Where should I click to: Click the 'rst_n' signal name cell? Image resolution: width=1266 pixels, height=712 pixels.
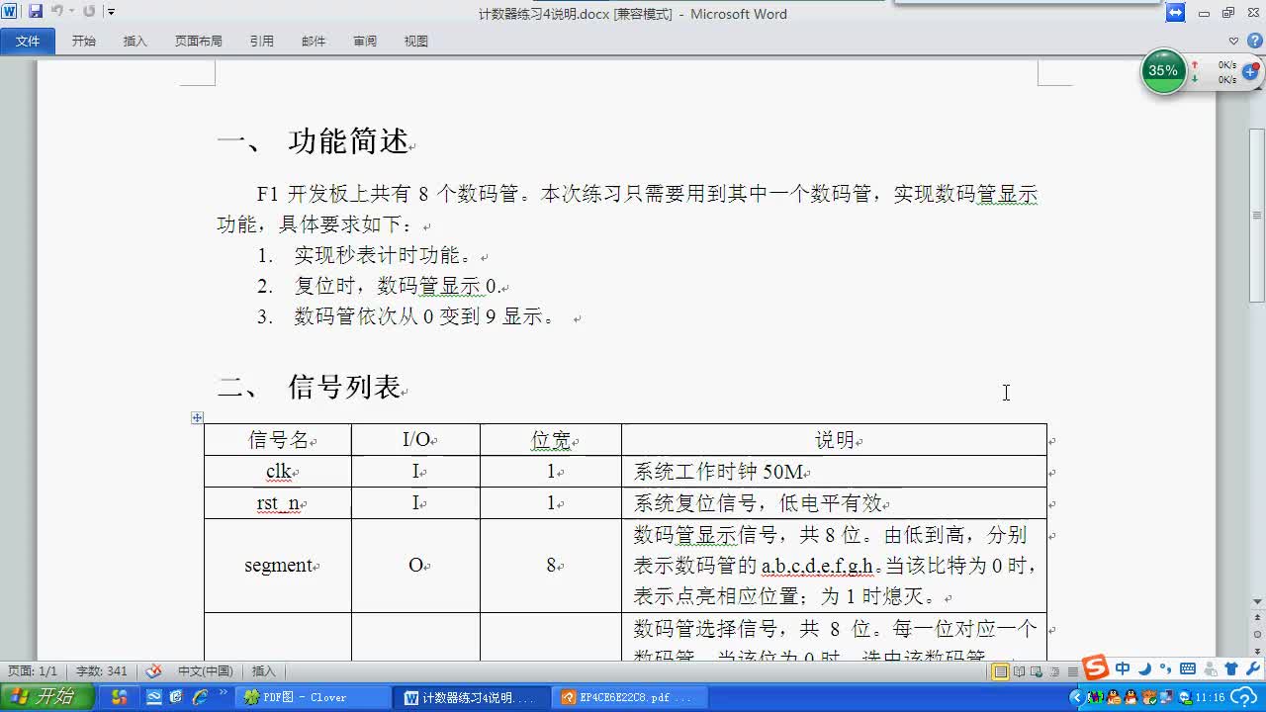278,503
